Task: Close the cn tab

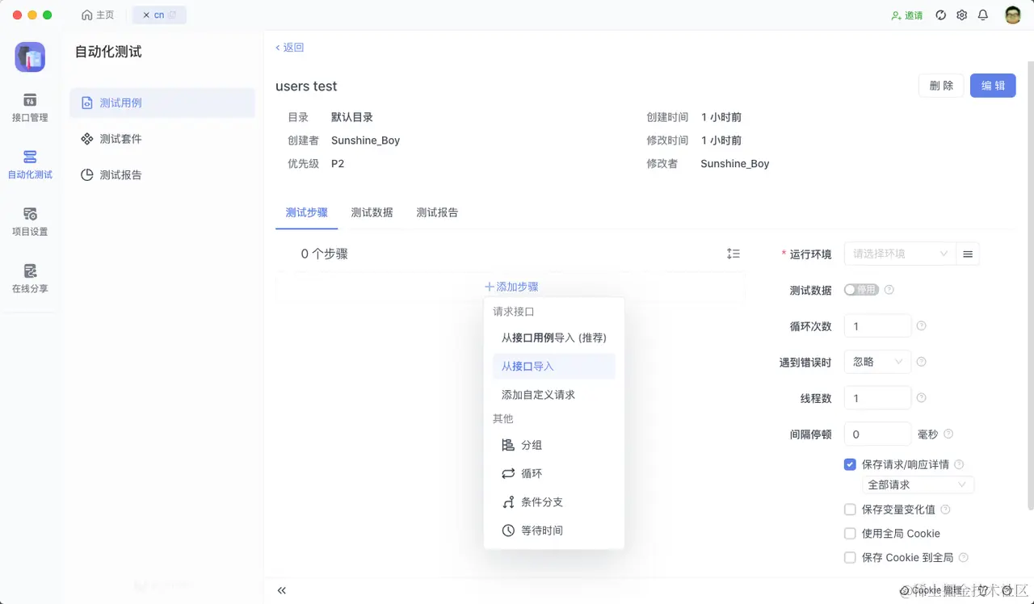Action: tap(146, 15)
